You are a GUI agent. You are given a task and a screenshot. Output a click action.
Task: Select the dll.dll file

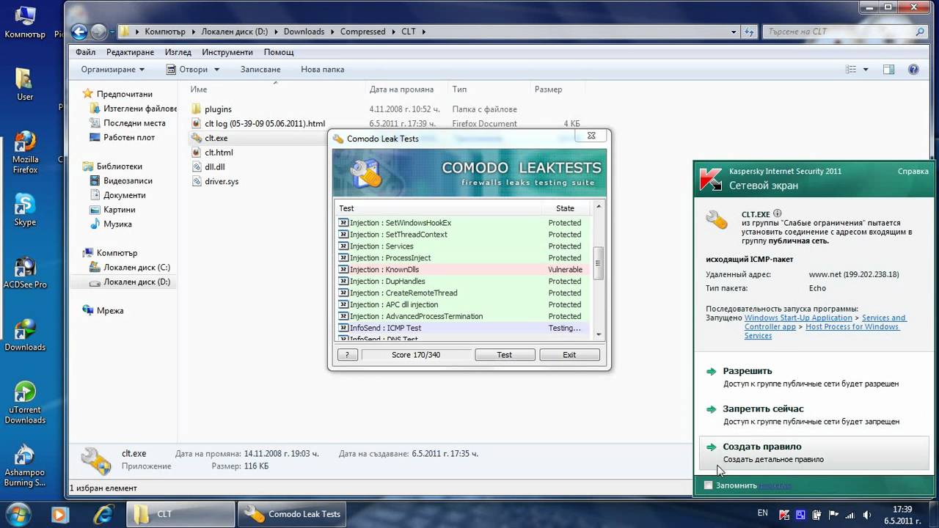tap(214, 166)
